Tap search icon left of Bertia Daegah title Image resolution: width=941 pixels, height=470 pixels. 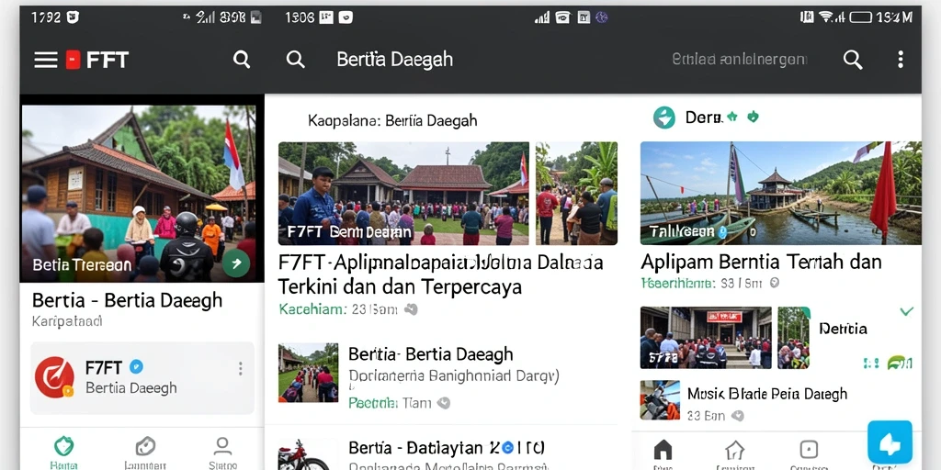[295, 60]
